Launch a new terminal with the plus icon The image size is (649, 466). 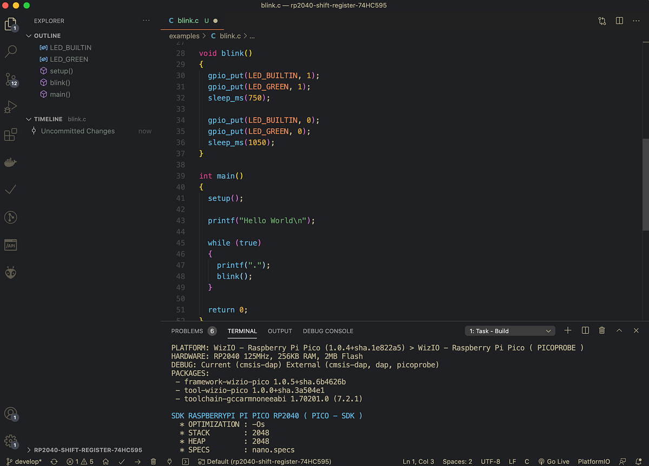click(567, 330)
